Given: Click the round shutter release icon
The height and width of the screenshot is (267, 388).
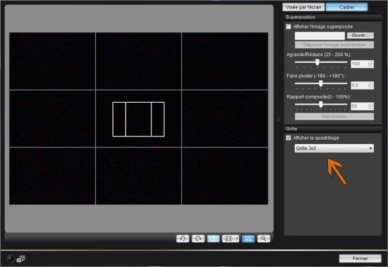Looking at the screenshot, I should [x=11, y=259].
